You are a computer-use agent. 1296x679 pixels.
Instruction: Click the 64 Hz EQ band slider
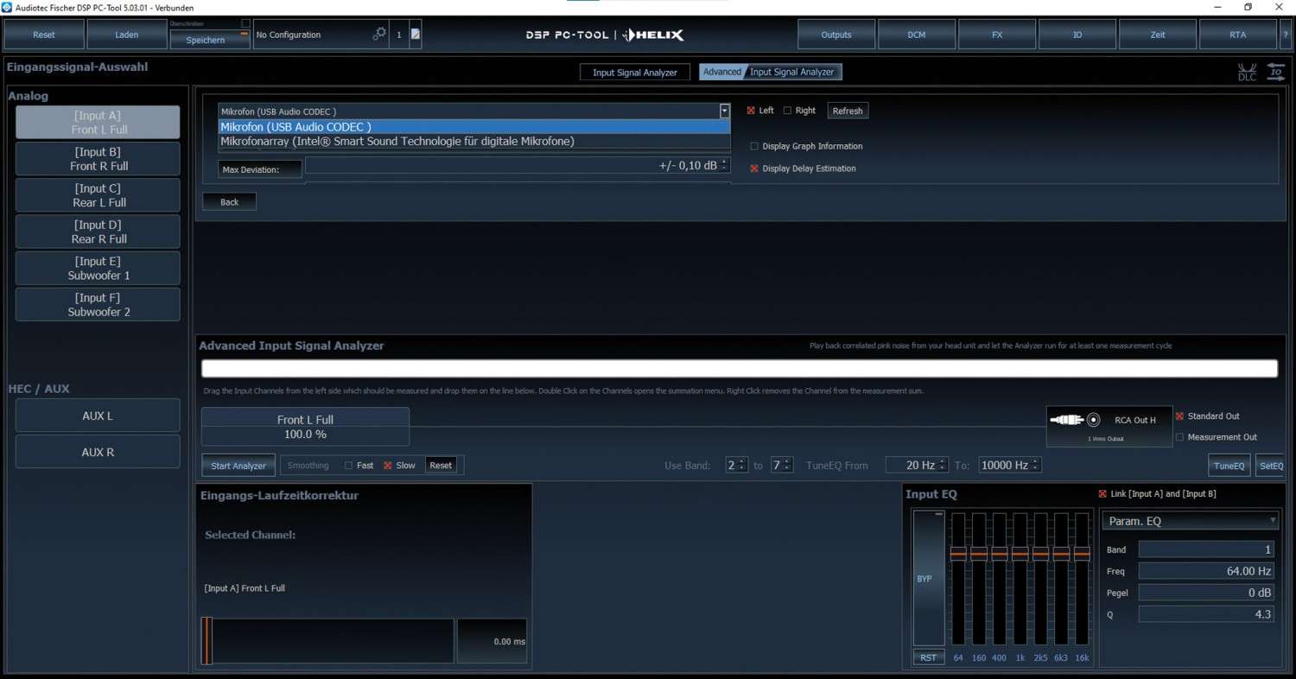point(958,554)
